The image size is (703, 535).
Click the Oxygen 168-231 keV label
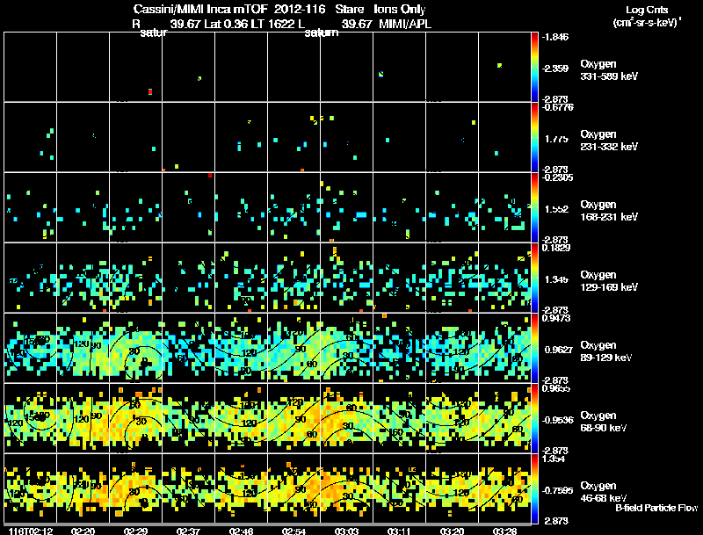pyautogui.click(x=609, y=211)
